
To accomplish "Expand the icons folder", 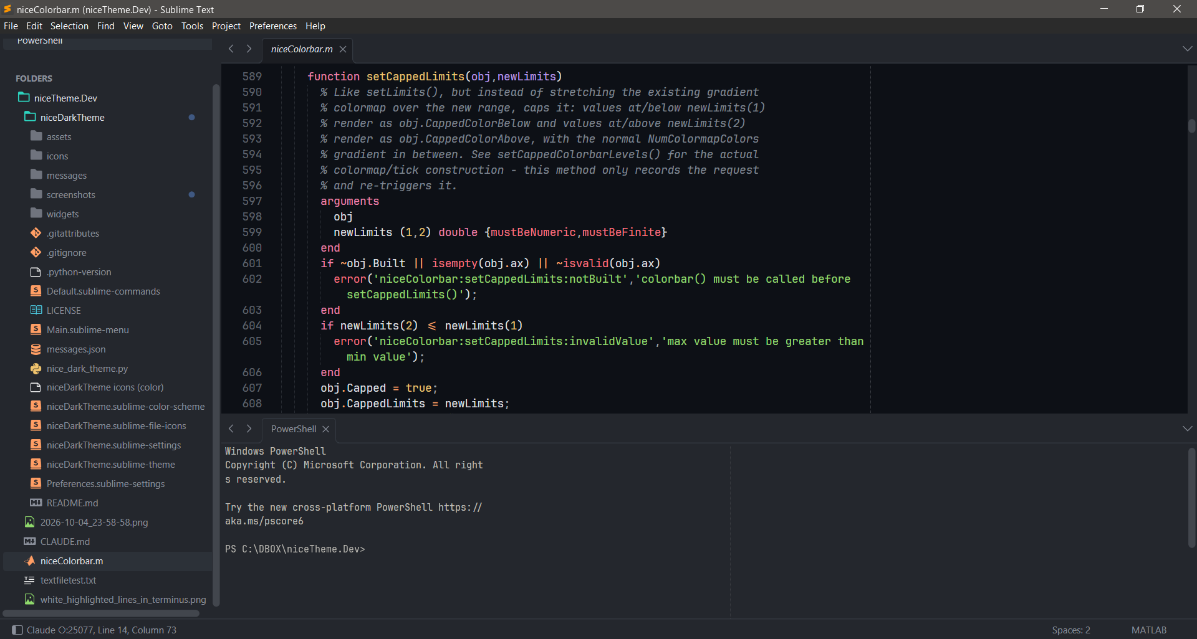I will pyautogui.click(x=36, y=155).
